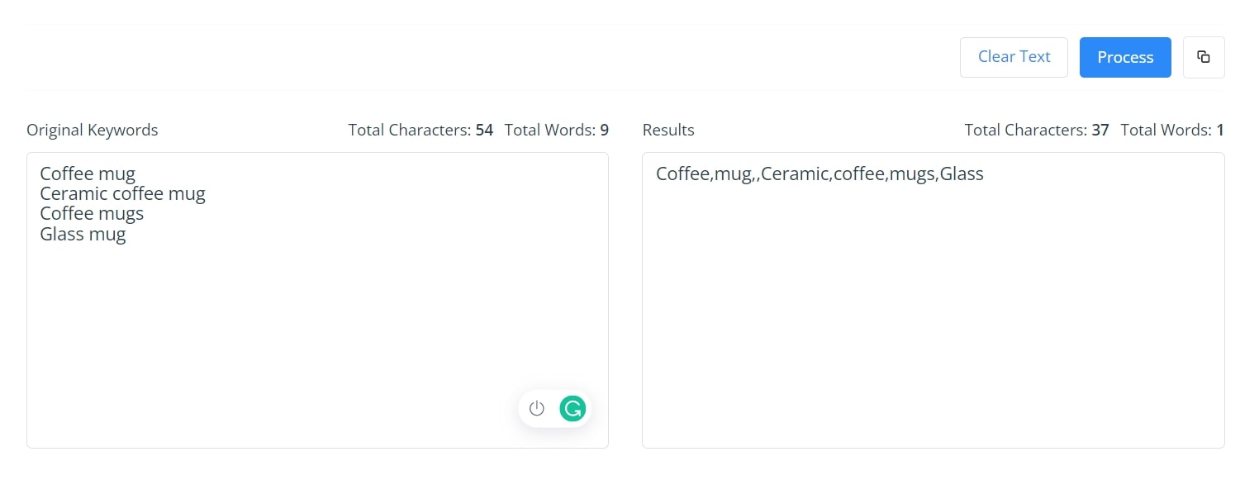Click the Total Characters 37 counter

point(1037,130)
